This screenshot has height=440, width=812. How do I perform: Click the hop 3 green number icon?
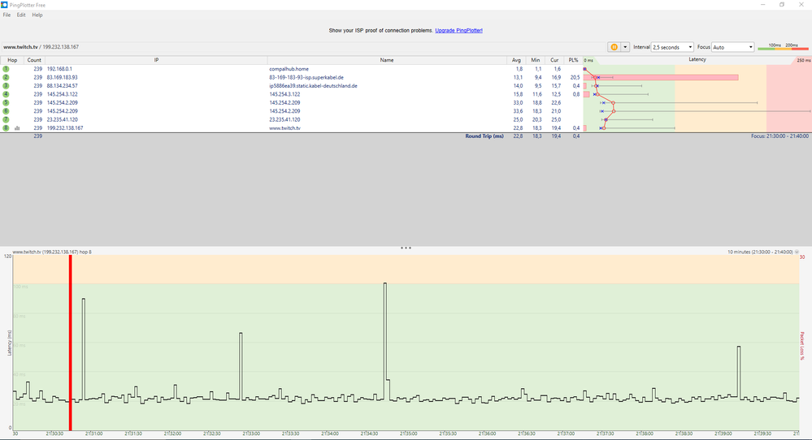click(7, 86)
